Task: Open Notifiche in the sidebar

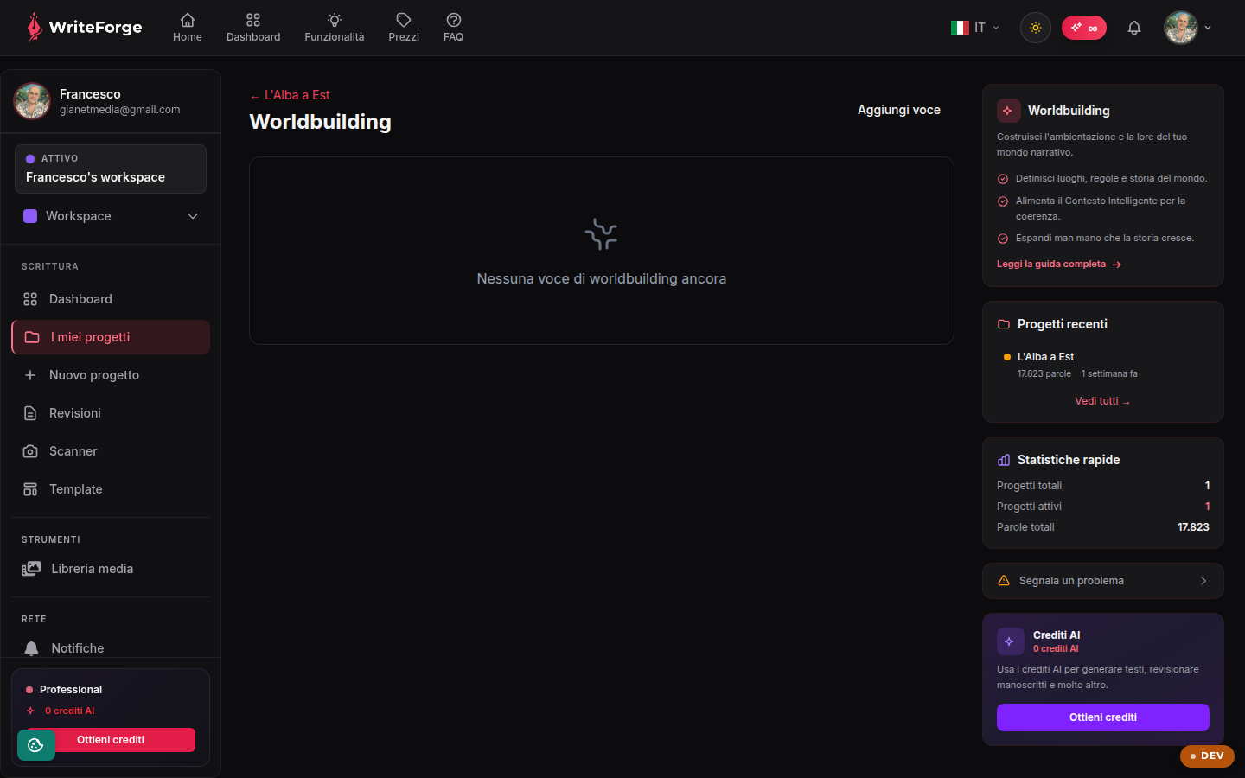Action: [x=111, y=648]
